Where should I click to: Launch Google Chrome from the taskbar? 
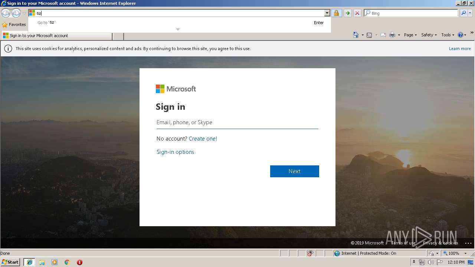click(x=67, y=262)
